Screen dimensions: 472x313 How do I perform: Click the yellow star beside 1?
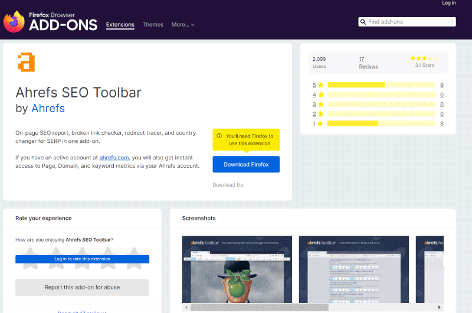(320, 123)
